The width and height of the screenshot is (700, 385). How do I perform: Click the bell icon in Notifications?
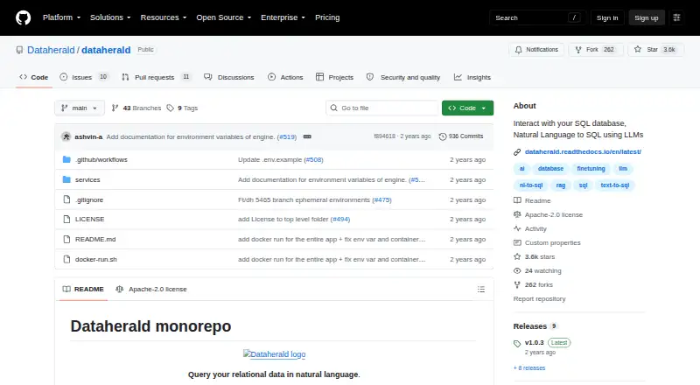point(518,50)
